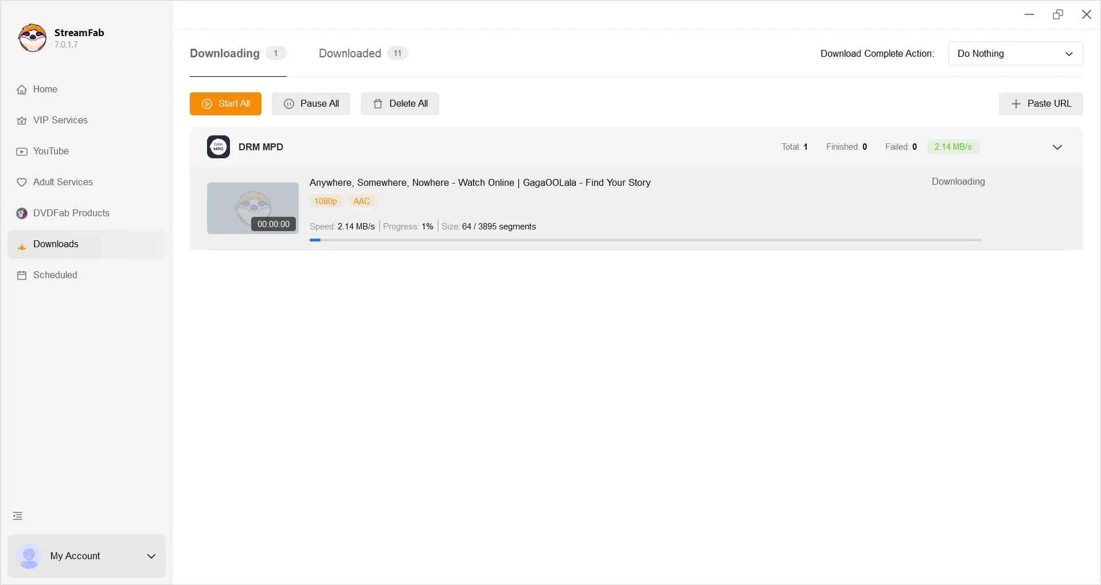Click the Paste URL button
Image resolution: width=1101 pixels, height=585 pixels.
pyautogui.click(x=1041, y=104)
